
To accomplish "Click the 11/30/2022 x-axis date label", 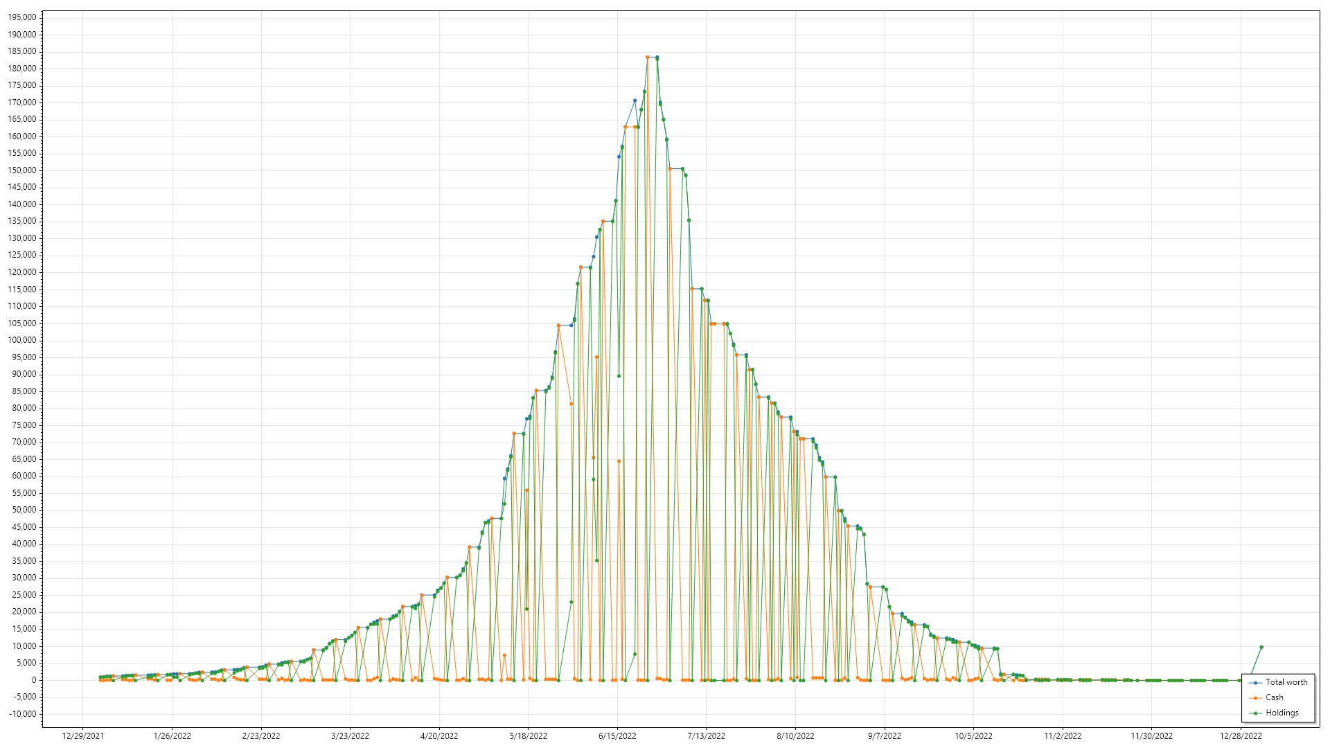I will 1152,736.
